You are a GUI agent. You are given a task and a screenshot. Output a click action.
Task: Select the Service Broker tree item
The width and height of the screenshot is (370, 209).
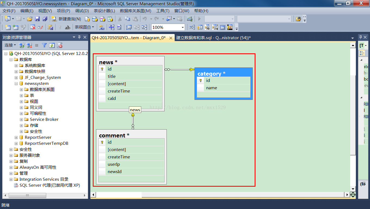pos(44,119)
